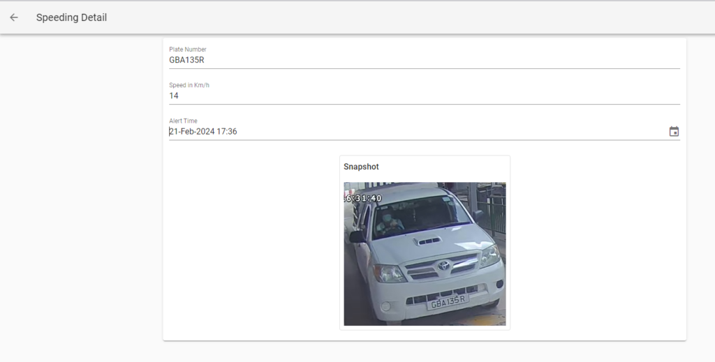Go back using the arrow icon

pos(14,17)
